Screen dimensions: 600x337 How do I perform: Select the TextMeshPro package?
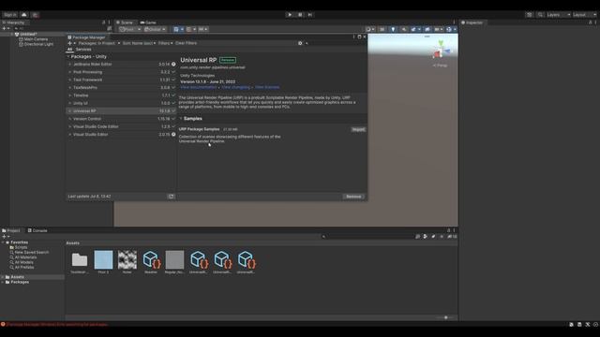[121, 87]
